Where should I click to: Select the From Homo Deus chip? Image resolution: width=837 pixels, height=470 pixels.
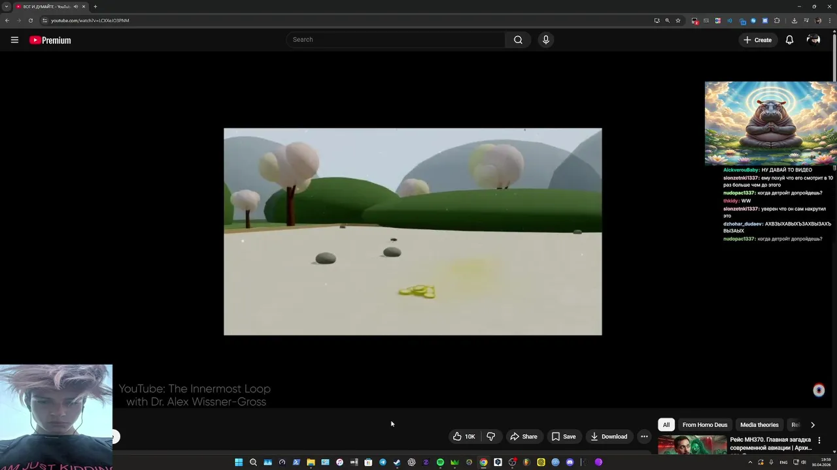pyautogui.click(x=705, y=425)
